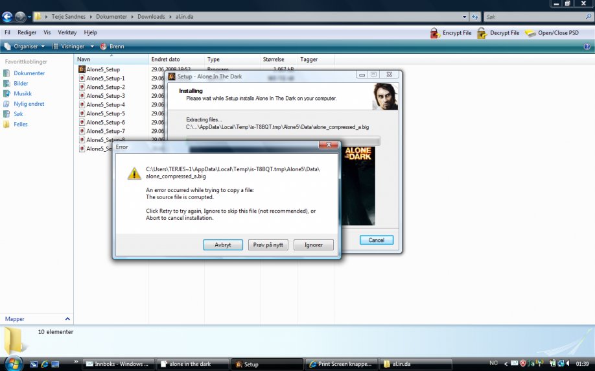Open the Fil menu
Image resolution: width=595 pixels, height=371 pixels.
click(7, 32)
